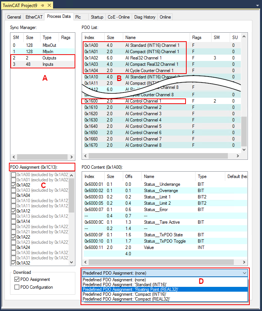Sort PDO List by Flags column header
Image resolution: width=262 pixels, height=311 pixels.
pyautogui.click(x=200, y=38)
